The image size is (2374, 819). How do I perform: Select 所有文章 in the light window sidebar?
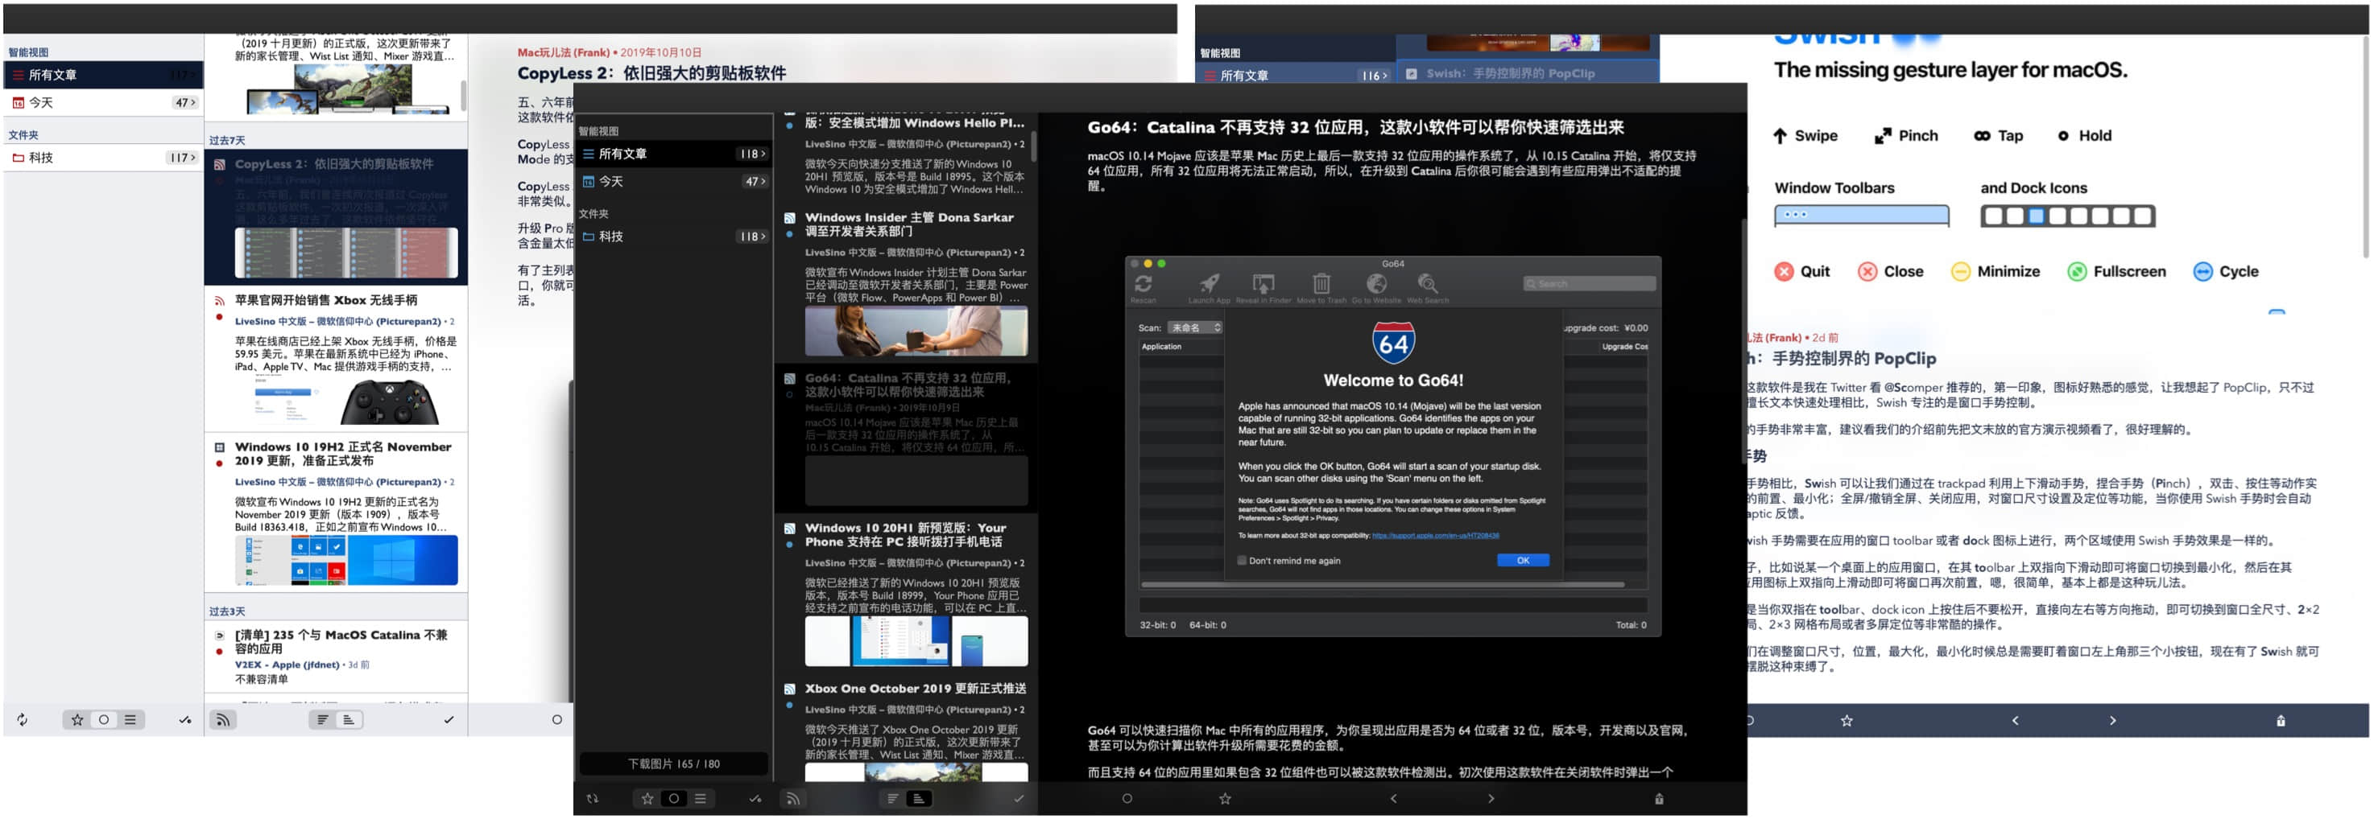102,75
